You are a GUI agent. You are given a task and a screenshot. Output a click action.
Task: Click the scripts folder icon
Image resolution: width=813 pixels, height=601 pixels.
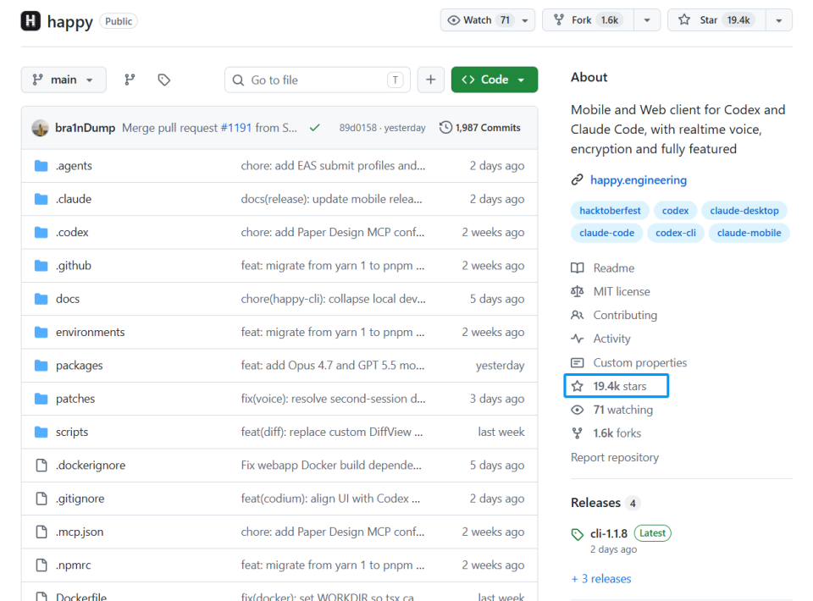41,432
